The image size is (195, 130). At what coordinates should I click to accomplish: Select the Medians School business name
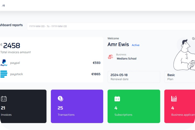(126, 59)
